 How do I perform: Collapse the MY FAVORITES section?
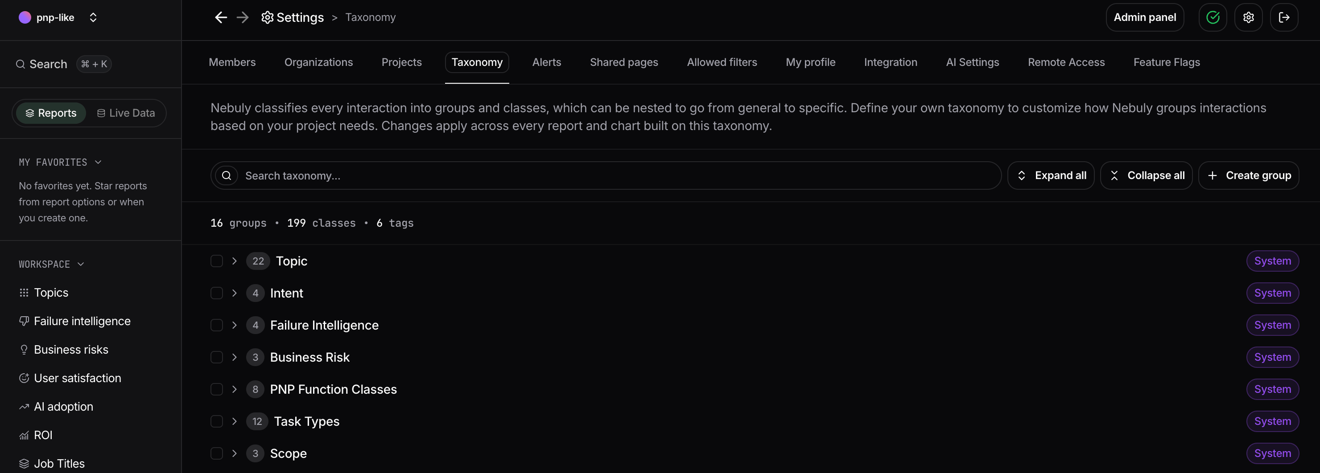coord(60,162)
